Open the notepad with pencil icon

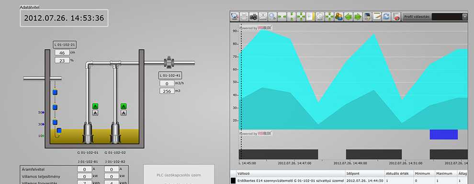click(377, 17)
